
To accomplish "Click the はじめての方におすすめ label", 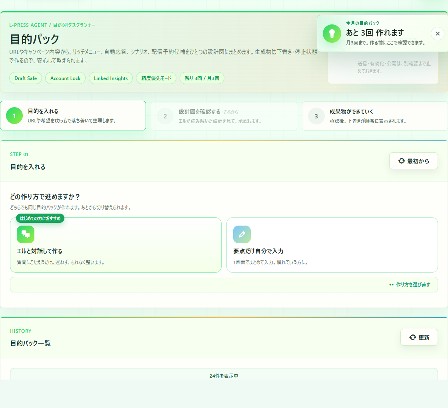I will point(40,218).
